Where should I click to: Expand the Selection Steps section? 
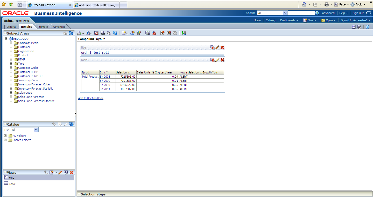point(79,194)
